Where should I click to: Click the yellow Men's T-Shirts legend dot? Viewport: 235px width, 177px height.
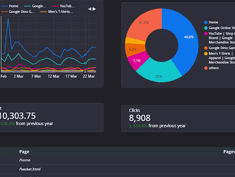206,54
